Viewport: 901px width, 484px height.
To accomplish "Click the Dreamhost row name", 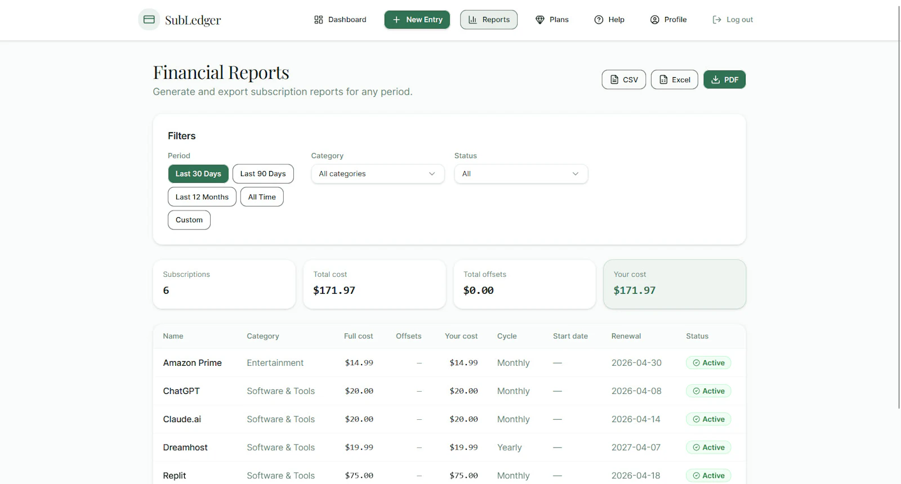I will click(x=185, y=447).
